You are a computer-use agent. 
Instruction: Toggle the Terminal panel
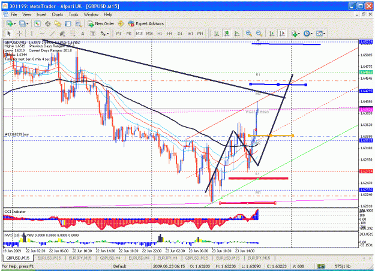[x=68, y=23]
